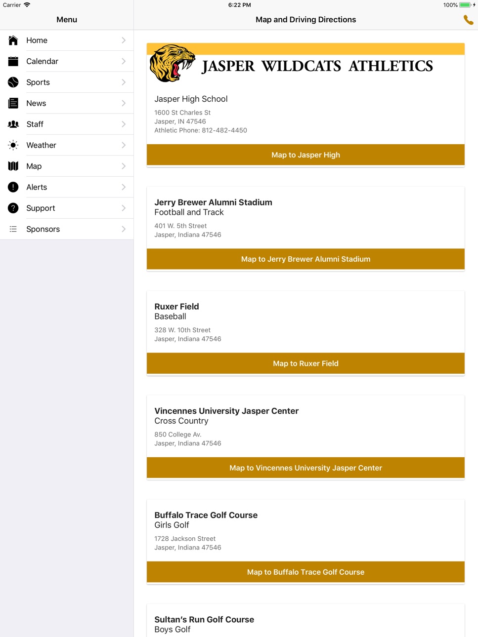The height and width of the screenshot is (637, 478).
Task: Click the Calendar icon in the menu
Action: pyautogui.click(x=13, y=61)
